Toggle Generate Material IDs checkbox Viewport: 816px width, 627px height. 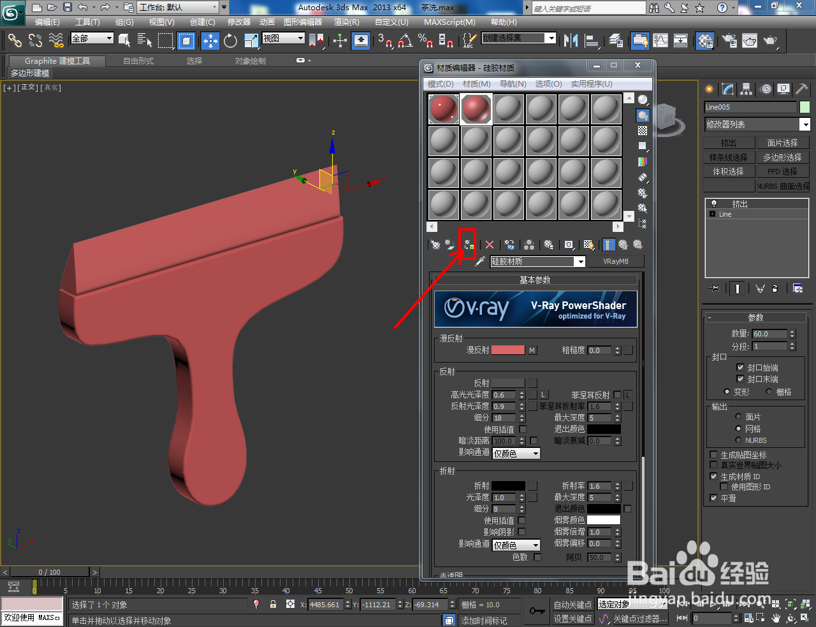pyautogui.click(x=714, y=477)
